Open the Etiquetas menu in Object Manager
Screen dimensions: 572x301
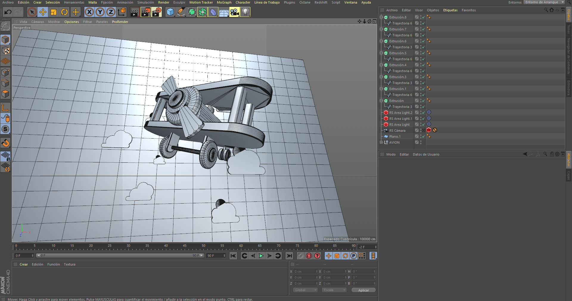coord(450,10)
